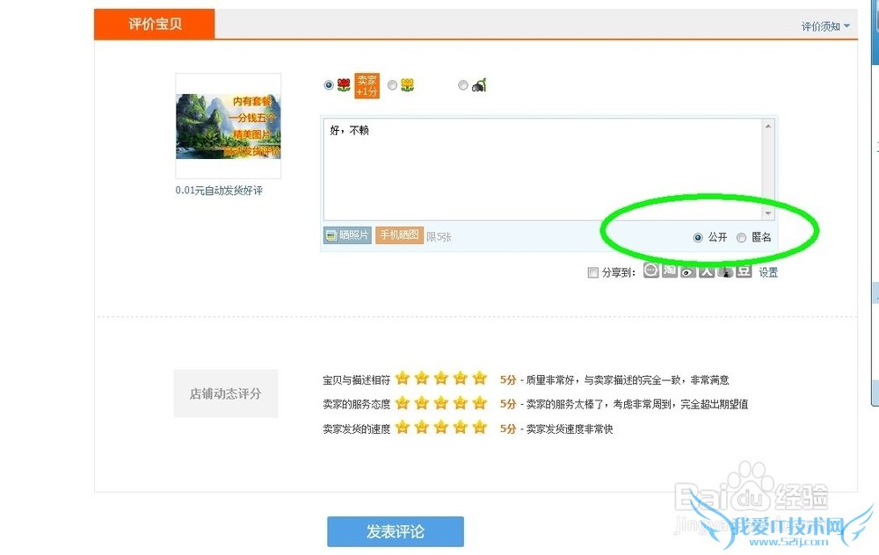The height and width of the screenshot is (555, 879).
Task: Click the 豆 Douban share icon
Action: (x=744, y=271)
